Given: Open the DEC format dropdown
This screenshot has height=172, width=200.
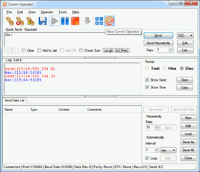Looking at the screenshot, I should (185, 36).
